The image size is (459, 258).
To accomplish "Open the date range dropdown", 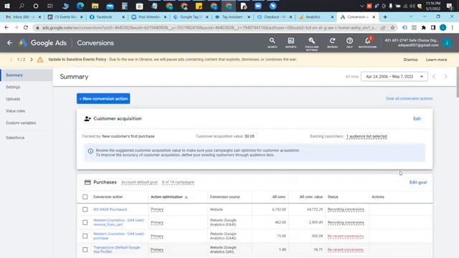I will click(x=394, y=77).
